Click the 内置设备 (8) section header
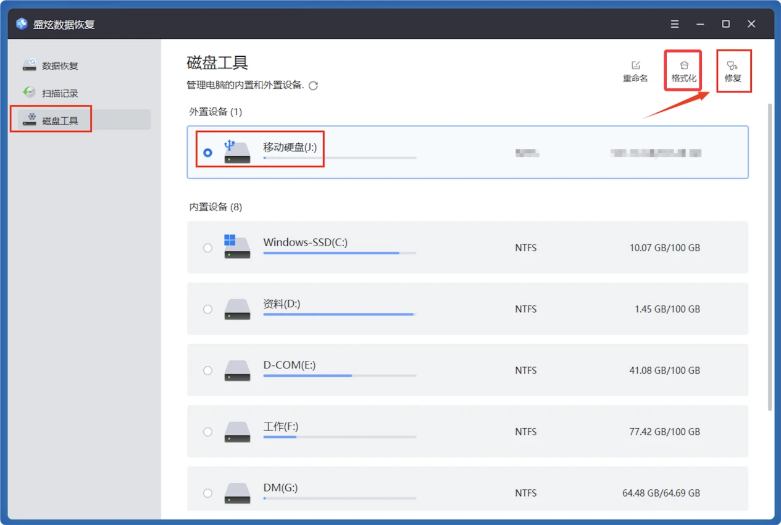This screenshot has width=781, height=525. coord(215,207)
